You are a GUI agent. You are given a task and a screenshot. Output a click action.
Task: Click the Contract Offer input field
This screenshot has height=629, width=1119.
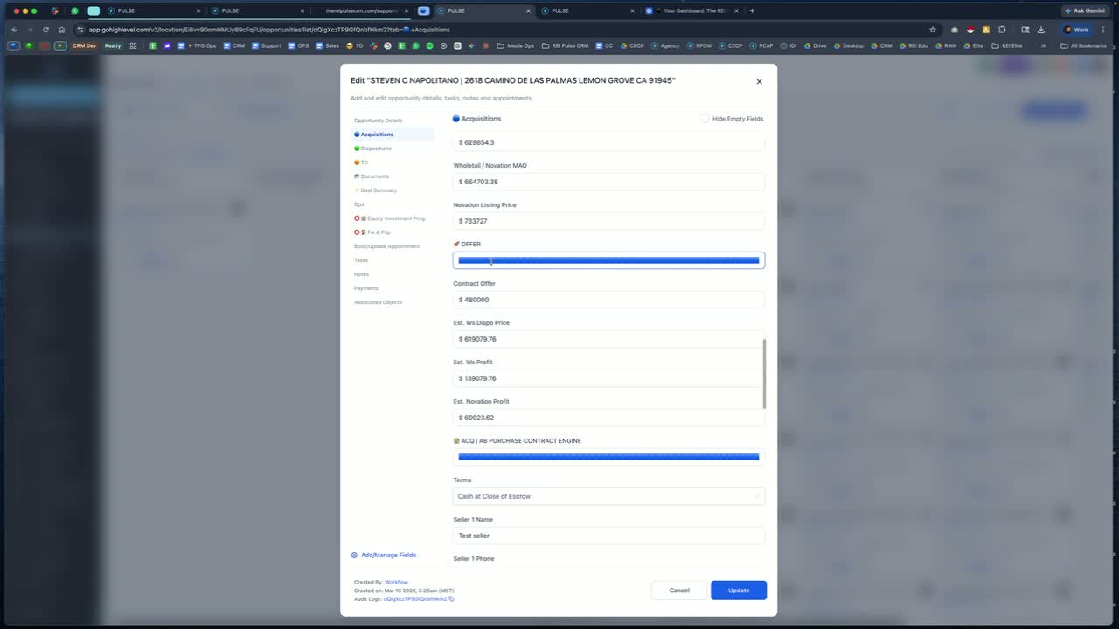coord(608,300)
